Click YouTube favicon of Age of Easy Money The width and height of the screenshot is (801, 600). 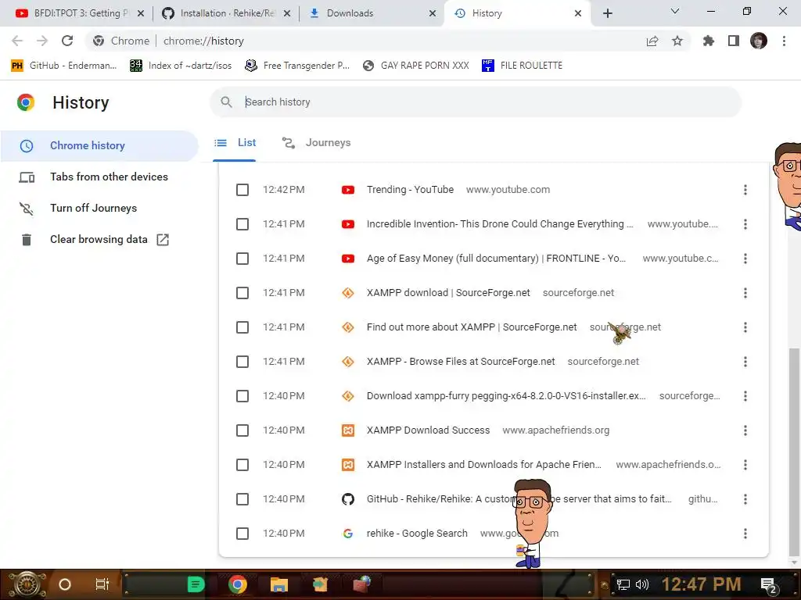click(x=348, y=259)
